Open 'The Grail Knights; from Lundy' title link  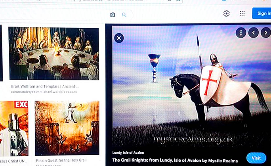tap(175, 160)
